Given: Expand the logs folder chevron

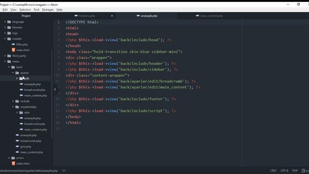Looking at the screenshot, I should (x=5, y=33).
